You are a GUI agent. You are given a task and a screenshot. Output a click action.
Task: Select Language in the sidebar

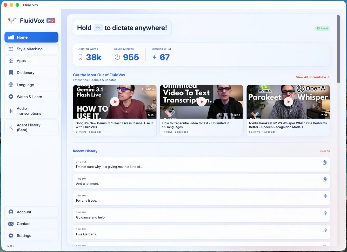coord(31,85)
